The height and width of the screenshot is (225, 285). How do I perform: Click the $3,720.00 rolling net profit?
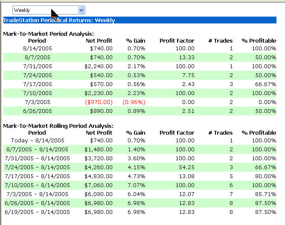pyautogui.click(x=99, y=158)
